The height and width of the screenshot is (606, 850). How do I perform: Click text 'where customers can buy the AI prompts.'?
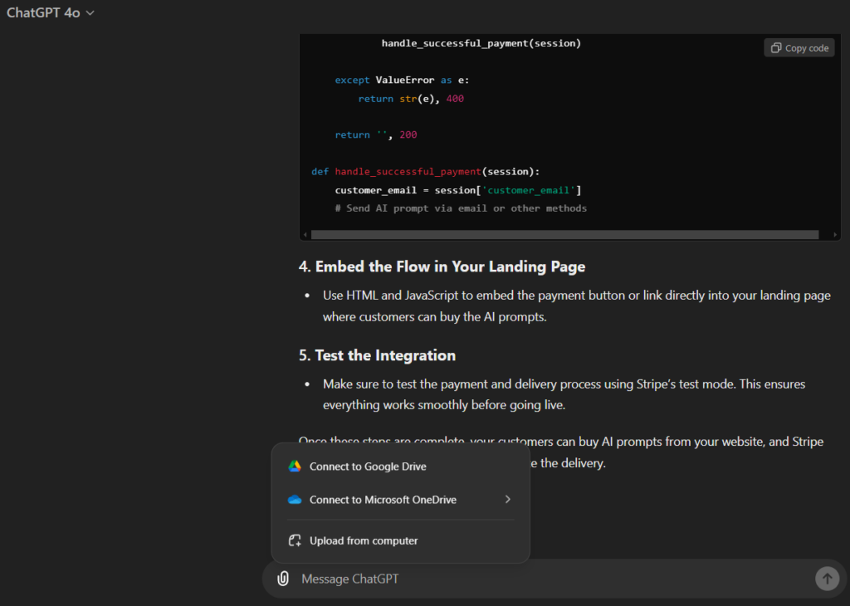(x=435, y=316)
